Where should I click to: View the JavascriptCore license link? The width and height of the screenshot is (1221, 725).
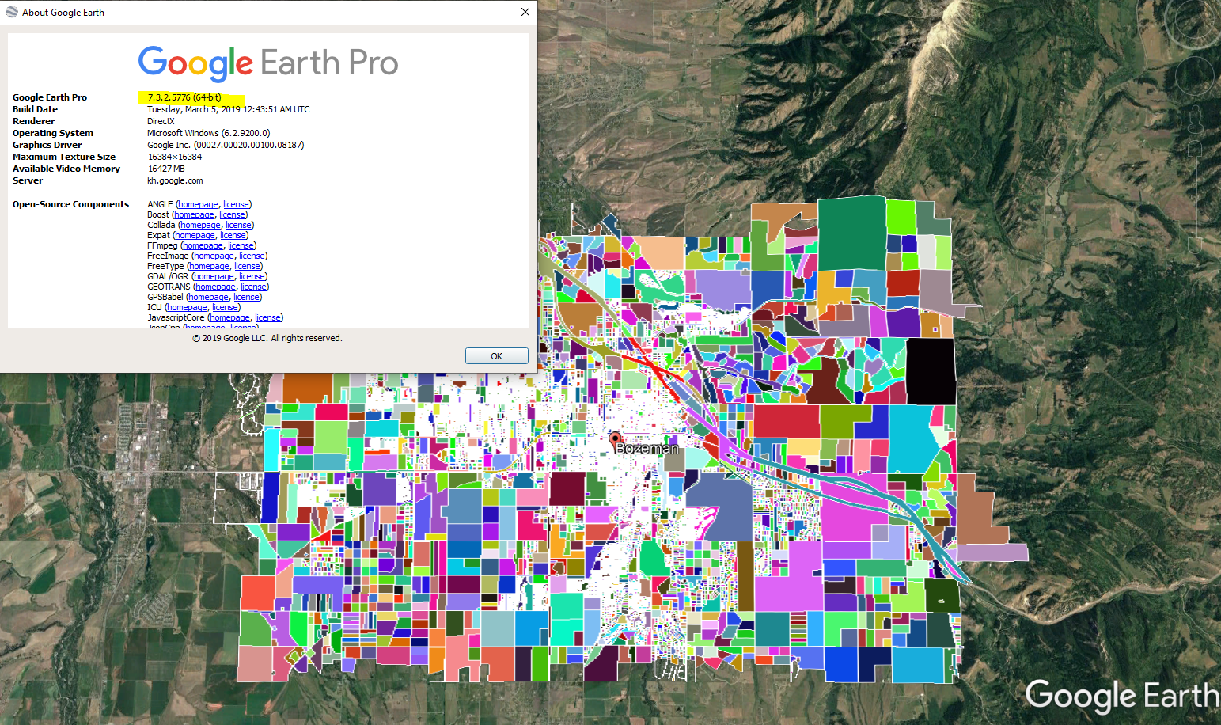[x=267, y=317]
